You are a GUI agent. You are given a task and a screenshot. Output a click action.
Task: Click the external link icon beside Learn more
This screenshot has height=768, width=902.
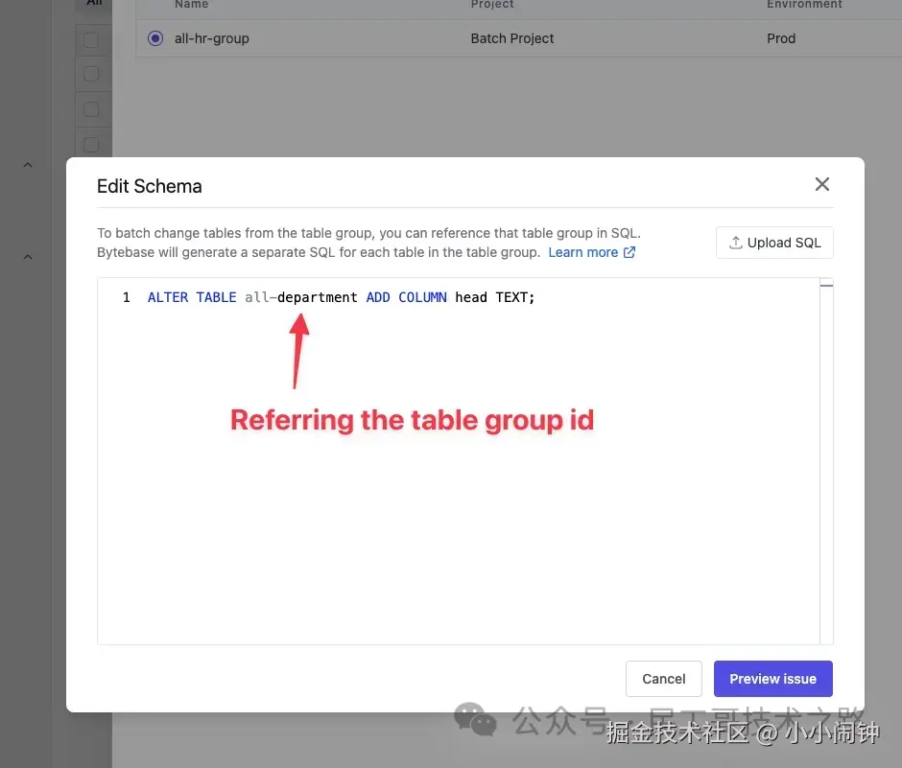[x=629, y=252]
